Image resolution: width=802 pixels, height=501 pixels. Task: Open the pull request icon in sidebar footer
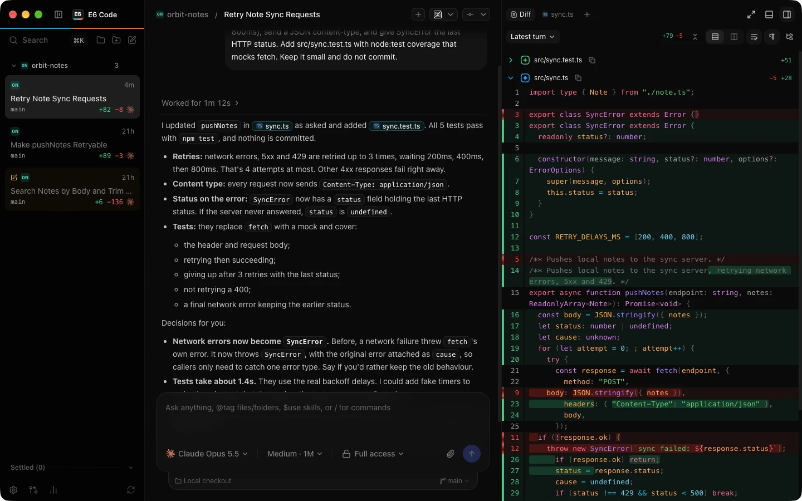click(x=33, y=490)
